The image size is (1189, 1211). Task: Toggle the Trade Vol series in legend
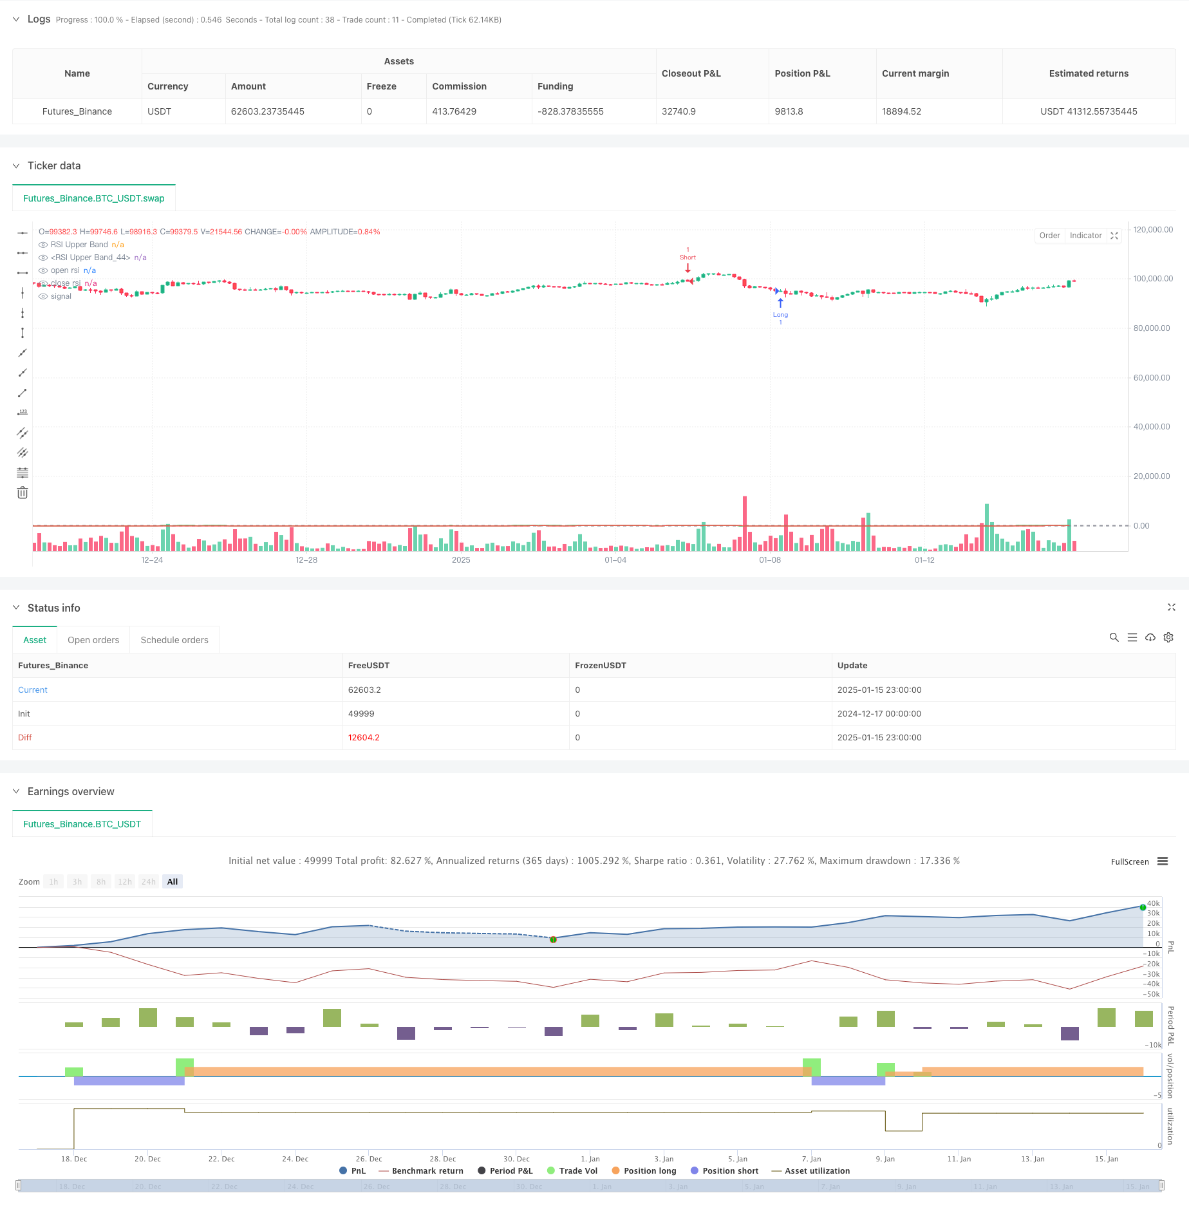tap(572, 1171)
